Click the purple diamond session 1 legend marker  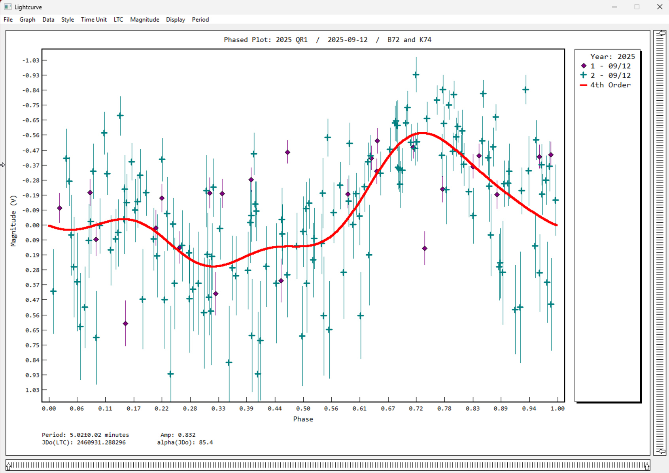(x=584, y=66)
